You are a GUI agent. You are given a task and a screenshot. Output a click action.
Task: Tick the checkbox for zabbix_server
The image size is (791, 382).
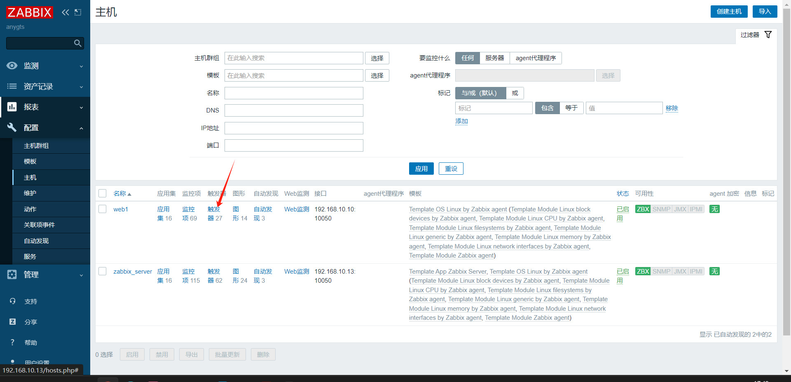point(103,271)
